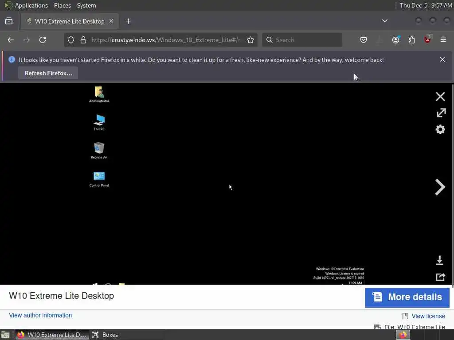Open the Applications menu
Image resolution: width=454 pixels, height=340 pixels.
pyautogui.click(x=31, y=5)
